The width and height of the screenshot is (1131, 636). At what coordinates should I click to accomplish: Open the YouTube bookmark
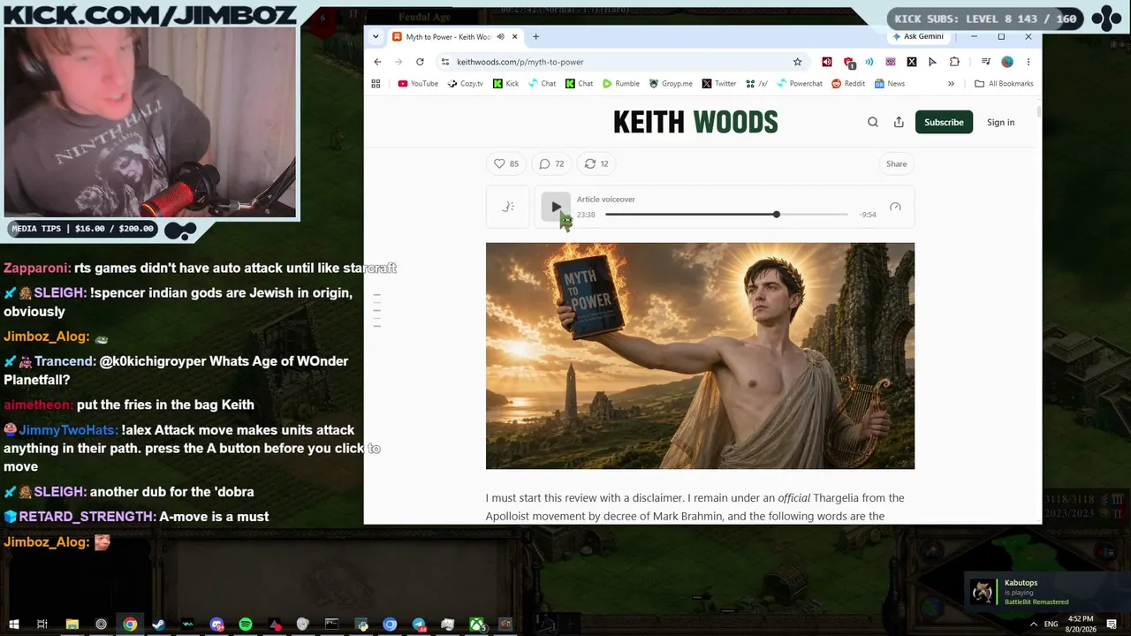418,84
